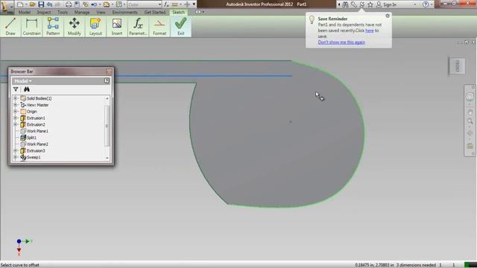Click the Browser Bar scroll down arrow
This screenshot has width=477, height=268.
[107, 158]
